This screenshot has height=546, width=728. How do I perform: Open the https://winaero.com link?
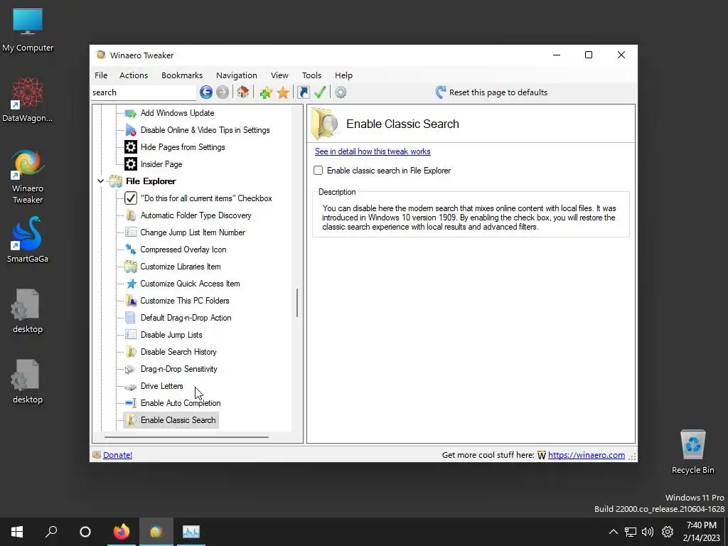coord(587,455)
